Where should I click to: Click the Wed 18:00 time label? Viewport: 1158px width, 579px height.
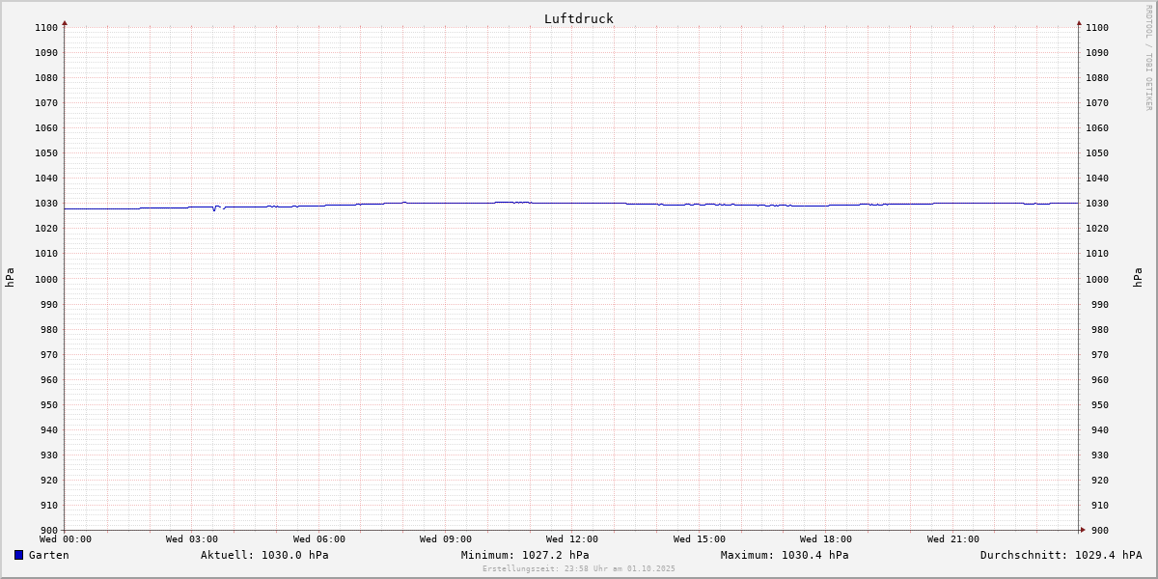826,539
